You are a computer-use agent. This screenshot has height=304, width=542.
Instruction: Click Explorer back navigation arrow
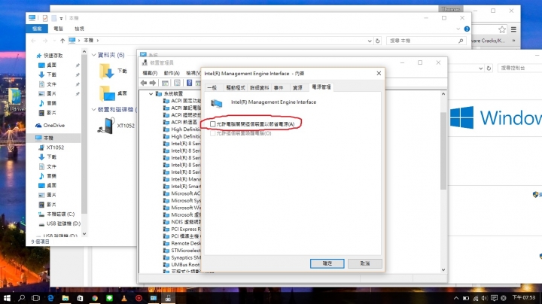point(33,41)
